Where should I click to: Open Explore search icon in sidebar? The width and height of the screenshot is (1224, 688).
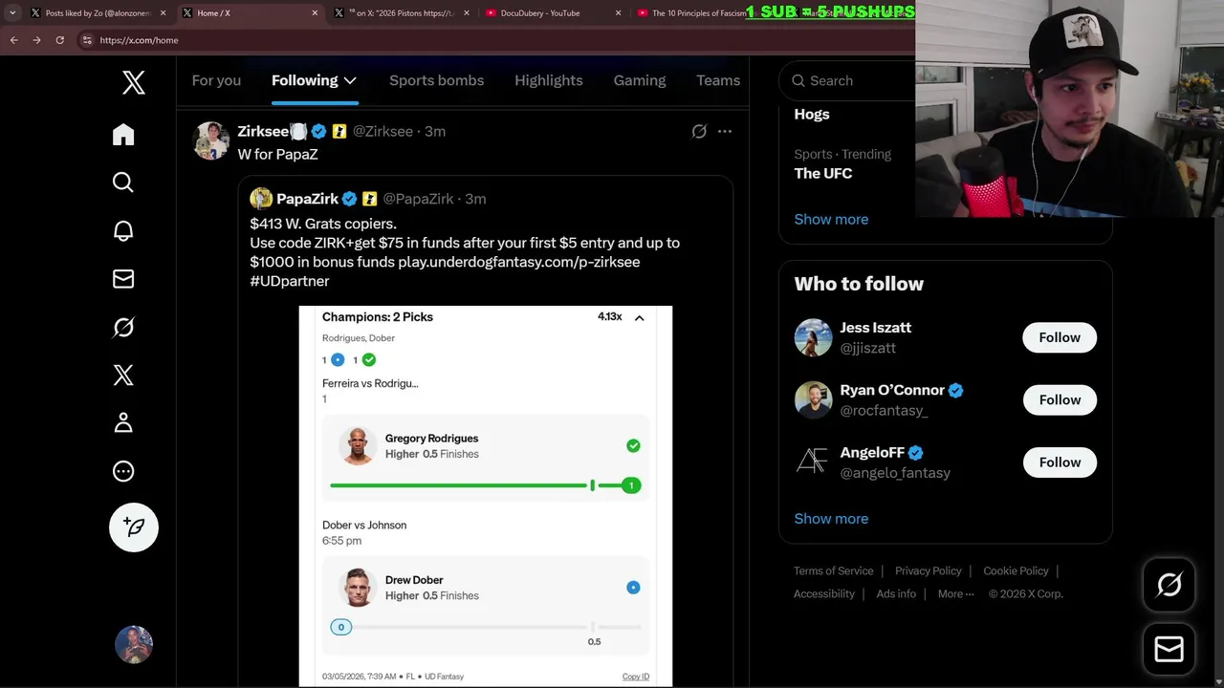(x=123, y=183)
